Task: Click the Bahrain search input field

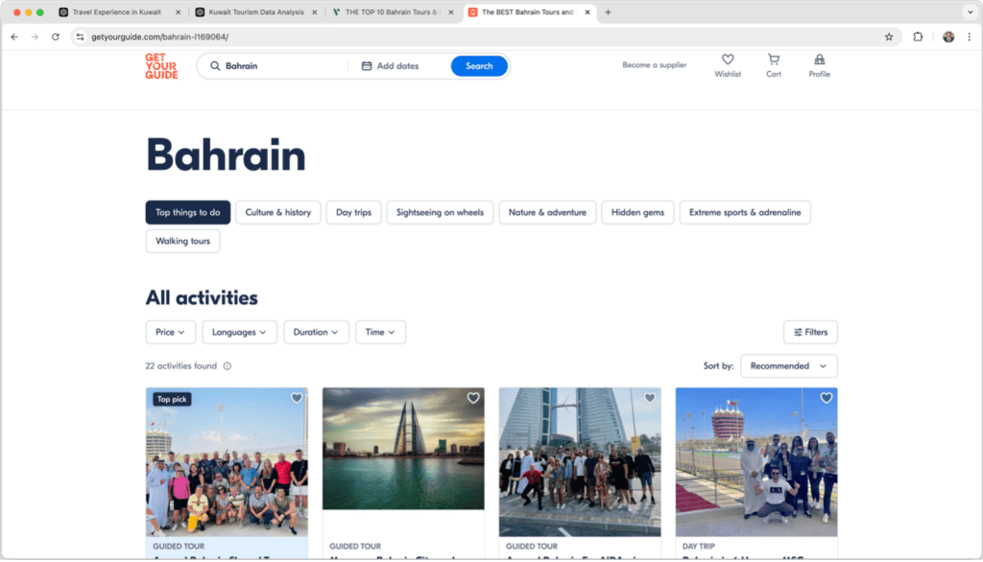Action: pyautogui.click(x=276, y=66)
